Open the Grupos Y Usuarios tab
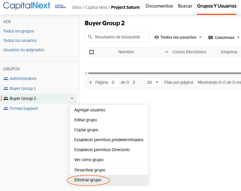This screenshot has height=191, width=241. click(217, 6)
